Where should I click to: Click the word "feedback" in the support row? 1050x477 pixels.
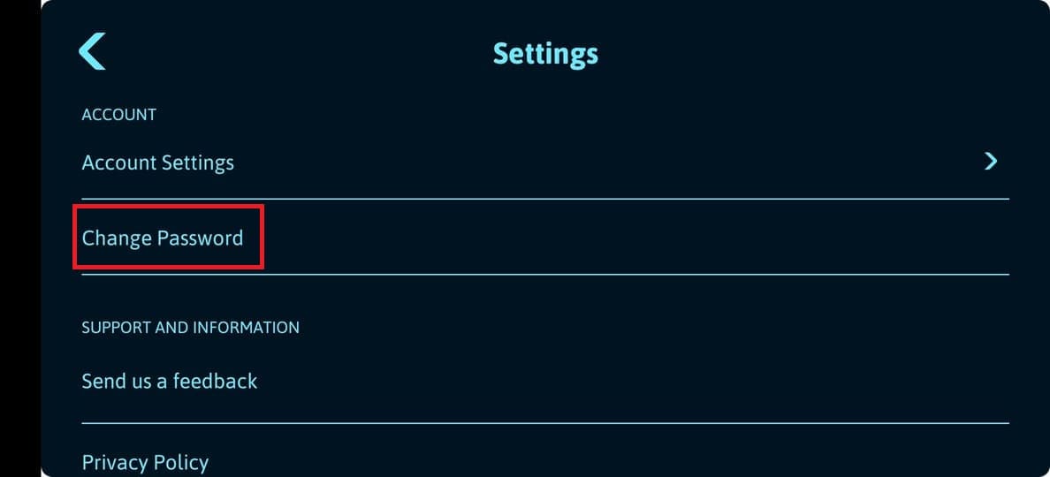(215, 382)
